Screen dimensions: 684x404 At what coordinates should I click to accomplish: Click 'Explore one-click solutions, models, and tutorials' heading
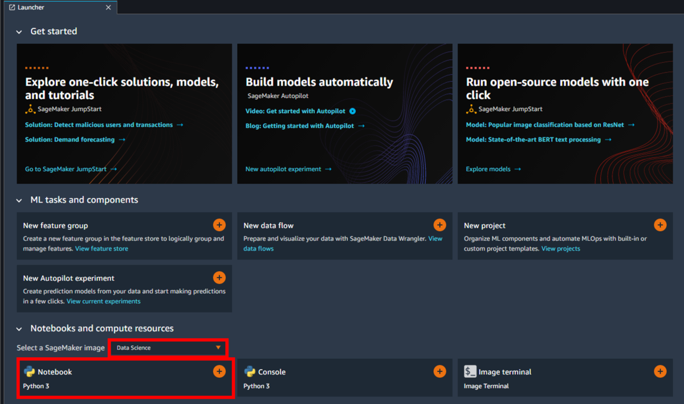[x=121, y=88]
